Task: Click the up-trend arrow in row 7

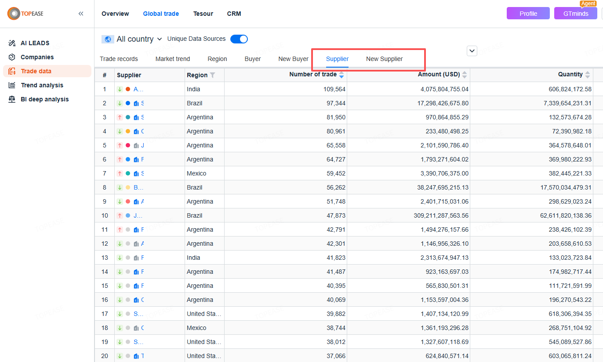Action: click(x=120, y=173)
